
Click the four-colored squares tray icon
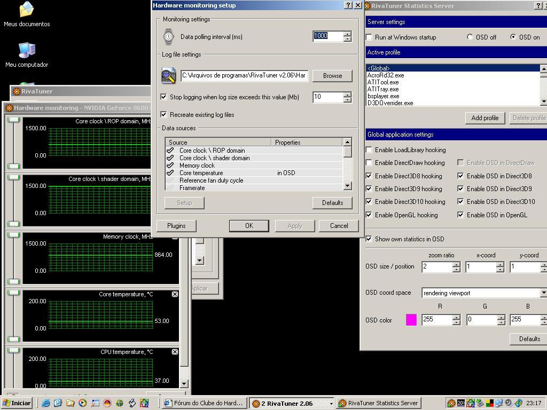pos(489,403)
